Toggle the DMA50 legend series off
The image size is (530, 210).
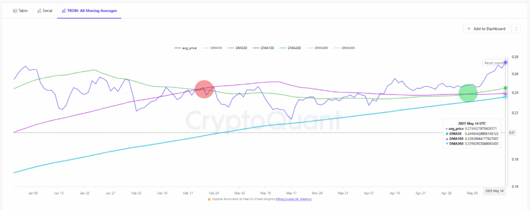point(242,48)
